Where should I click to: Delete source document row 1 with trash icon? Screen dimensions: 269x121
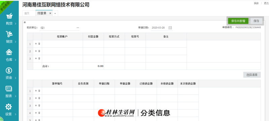(39, 91)
